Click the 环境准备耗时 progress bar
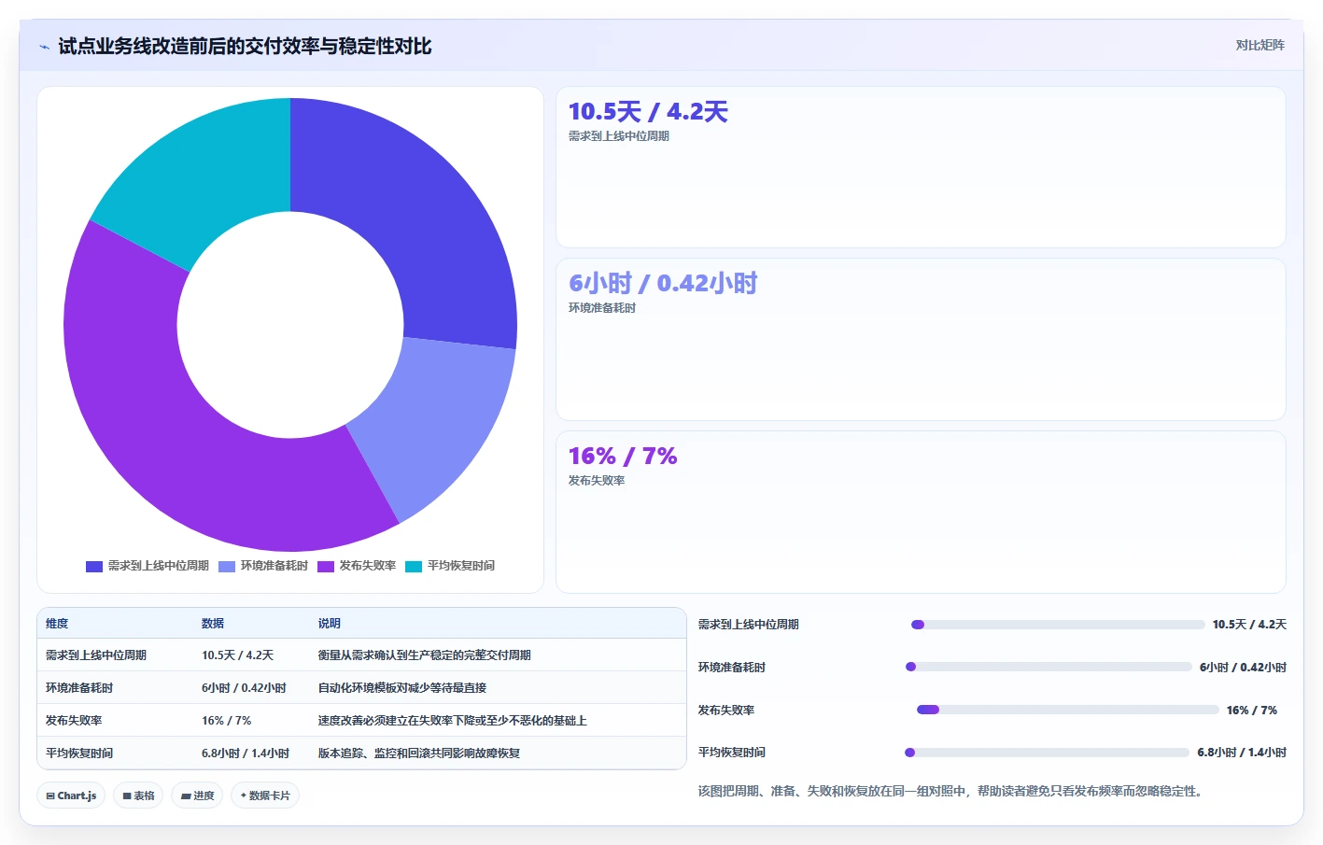Viewport: 1323px width, 845px height. tap(1049, 667)
